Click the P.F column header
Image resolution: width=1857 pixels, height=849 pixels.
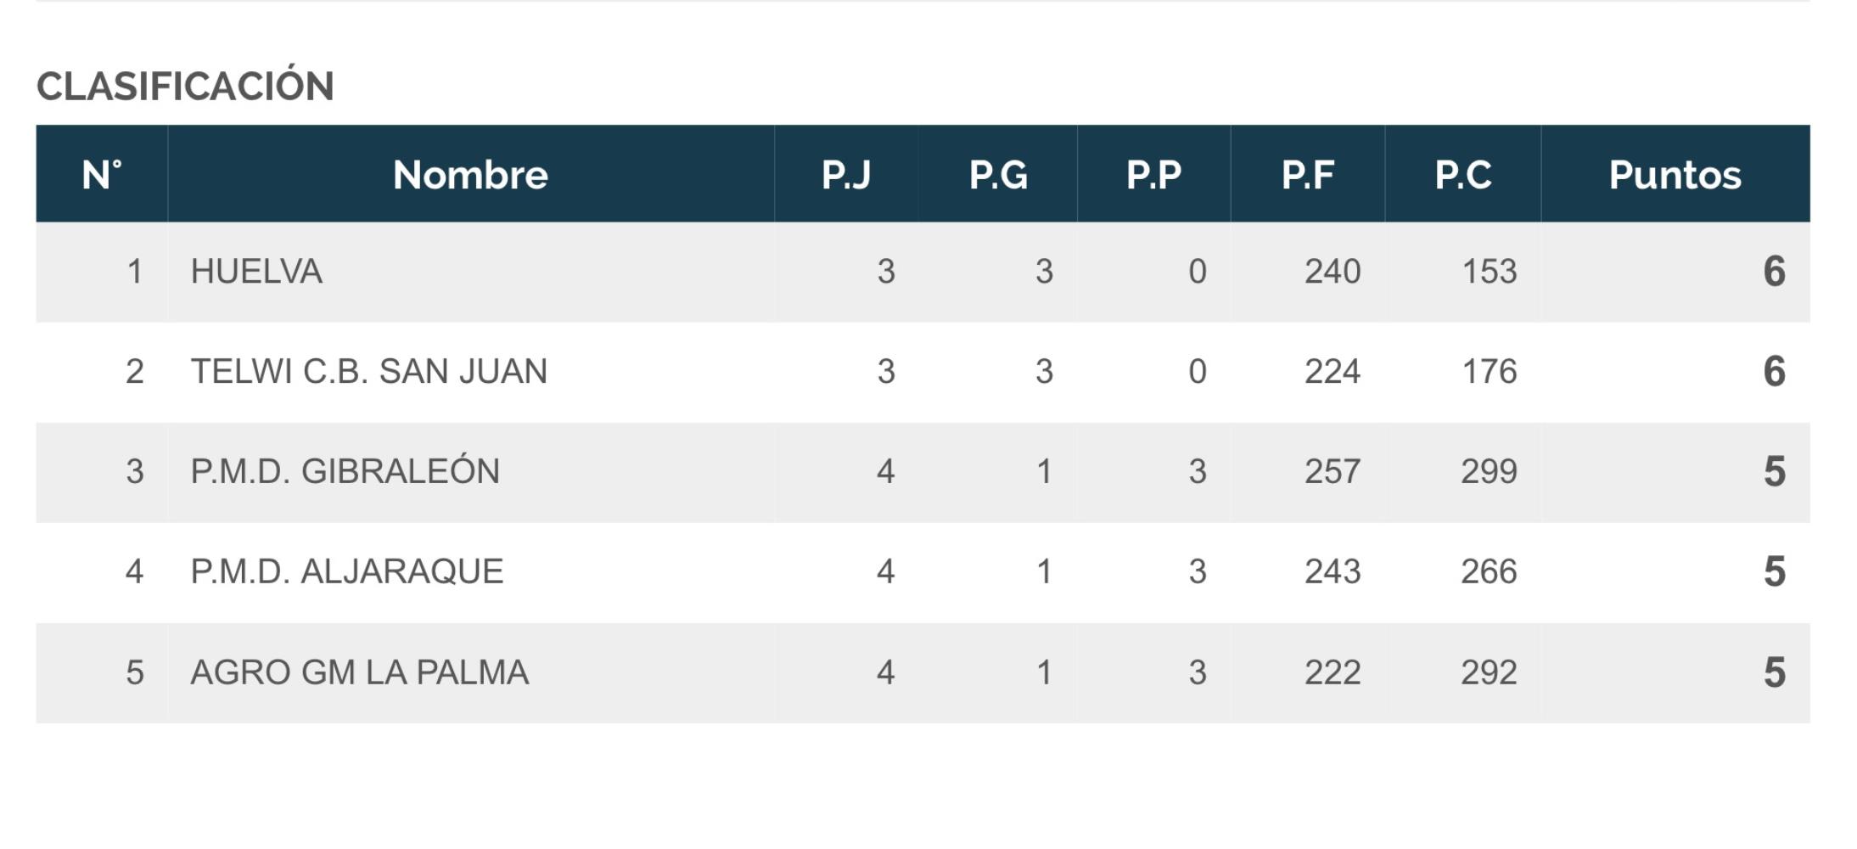click(x=1308, y=175)
